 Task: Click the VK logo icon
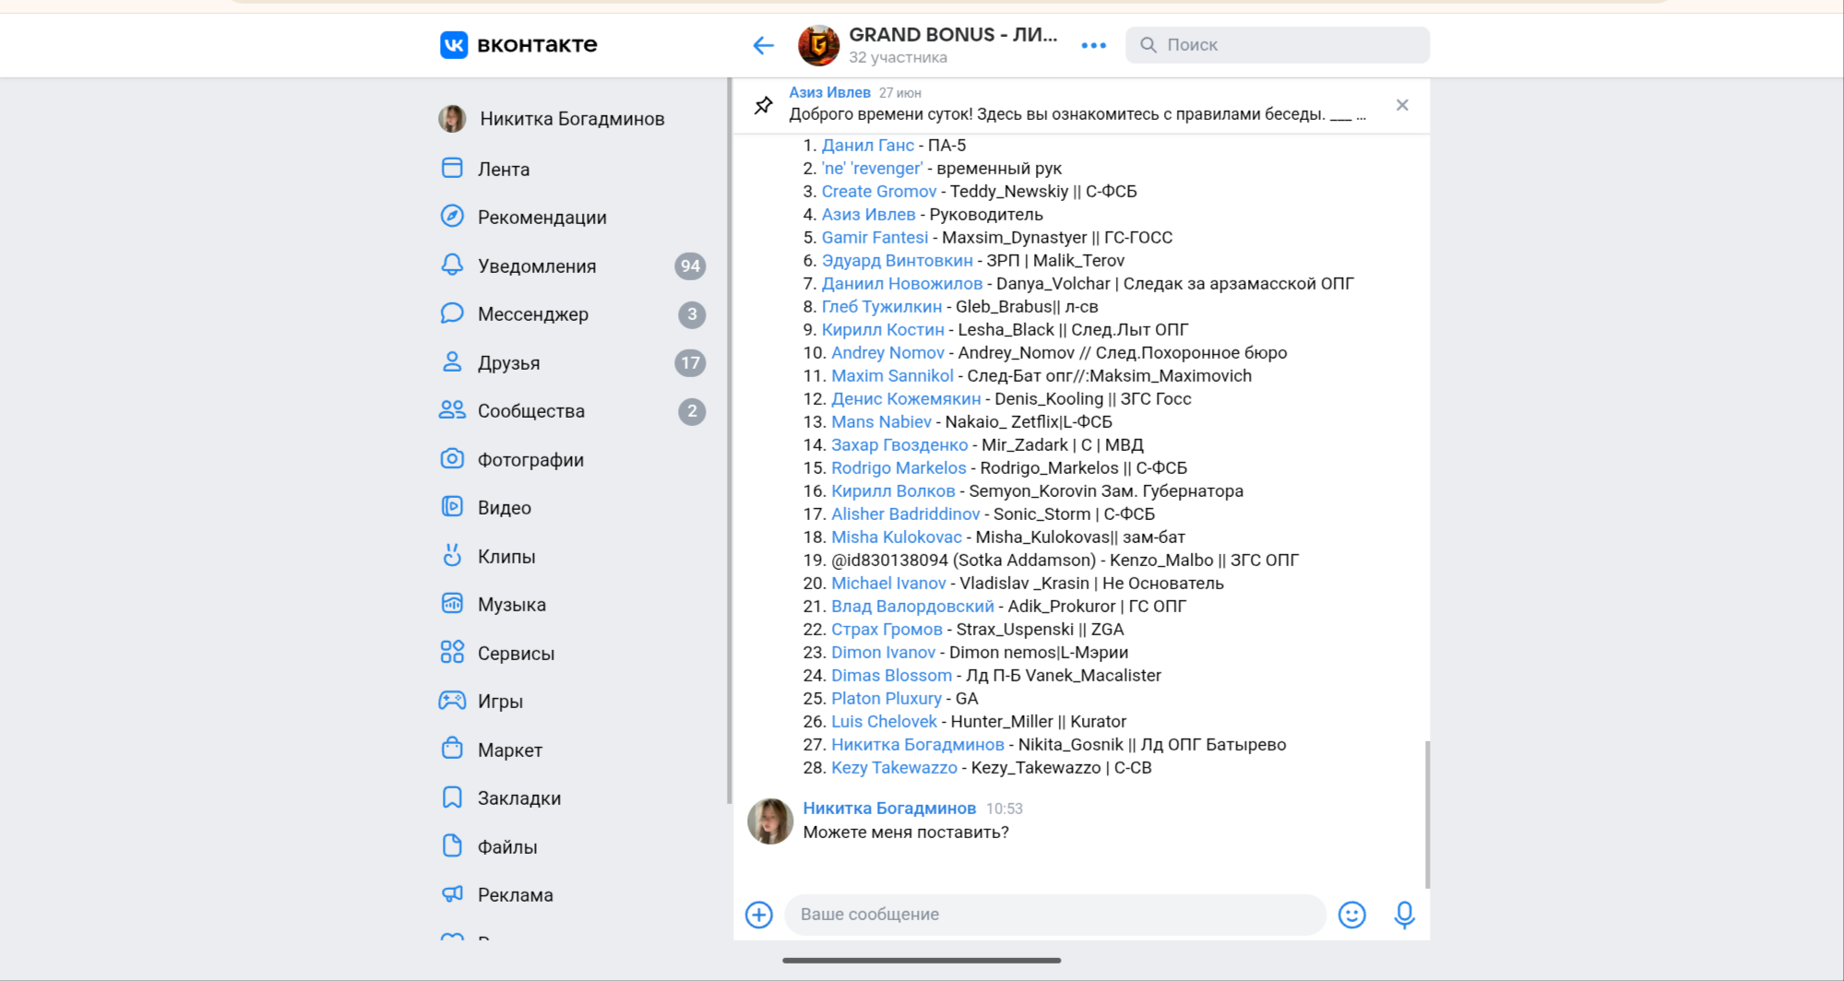[454, 44]
